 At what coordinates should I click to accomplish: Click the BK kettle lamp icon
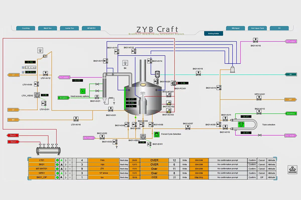point(125,63)
